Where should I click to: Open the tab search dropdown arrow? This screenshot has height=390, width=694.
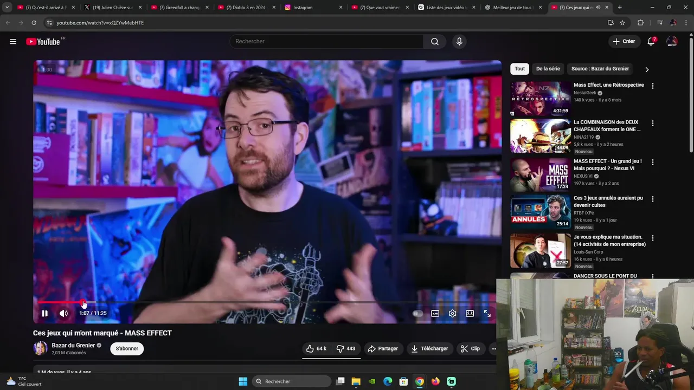7,8
